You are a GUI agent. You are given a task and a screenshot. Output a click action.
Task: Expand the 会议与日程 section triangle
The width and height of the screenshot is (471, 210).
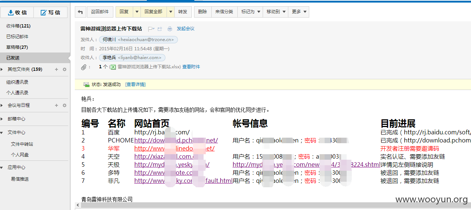pos(3,105)
